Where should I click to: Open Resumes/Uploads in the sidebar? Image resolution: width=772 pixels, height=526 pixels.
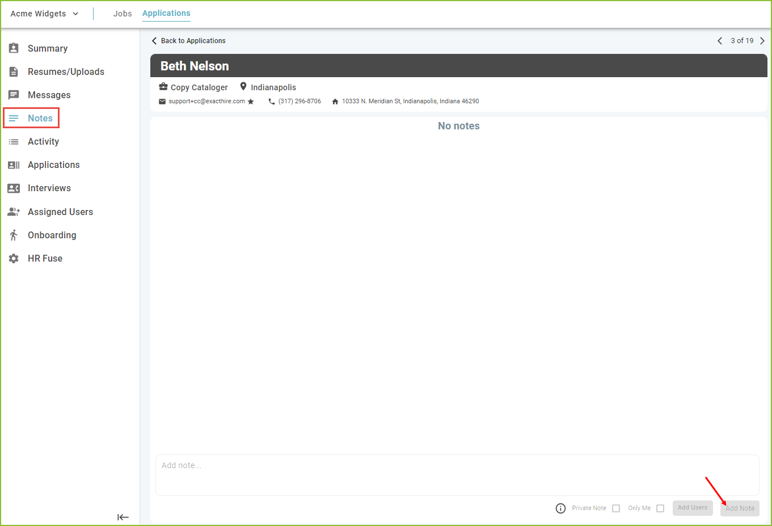coord(66,72)
